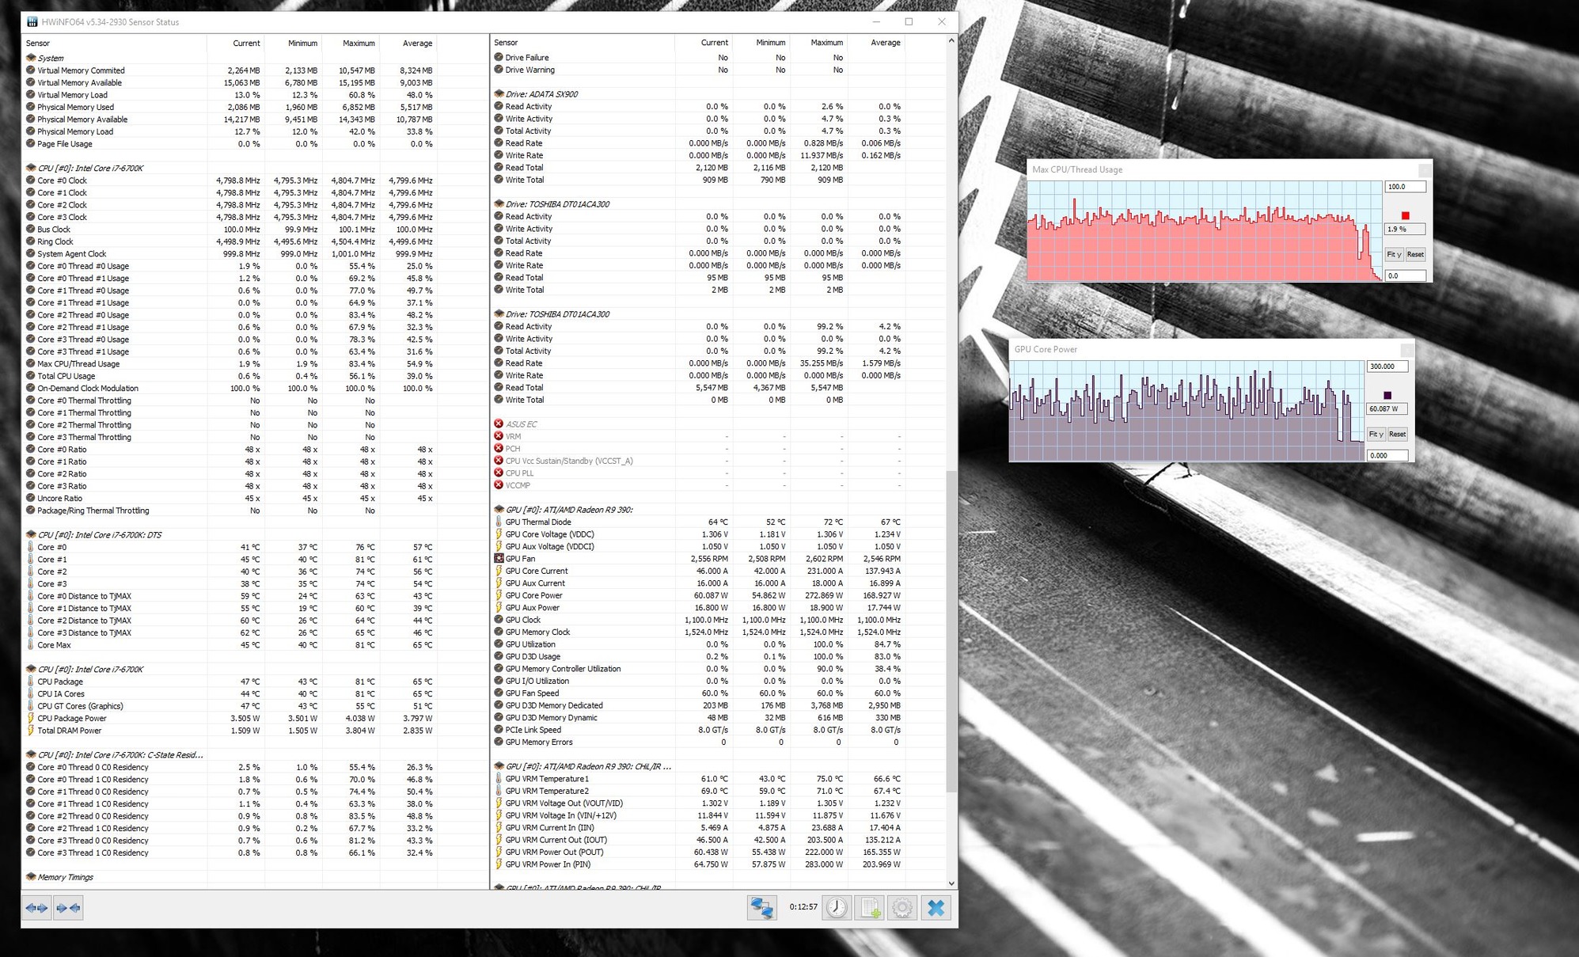Image resolution: width=1579 pixels, height=957 pixels.
Task: Click the purple color swatch in GPU Core Power graph
Action: click(1387, 395)
